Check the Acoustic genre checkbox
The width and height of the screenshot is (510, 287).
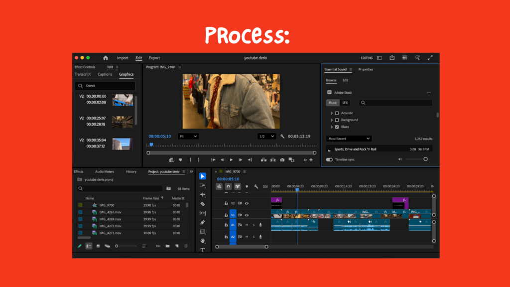pos(337,113)
